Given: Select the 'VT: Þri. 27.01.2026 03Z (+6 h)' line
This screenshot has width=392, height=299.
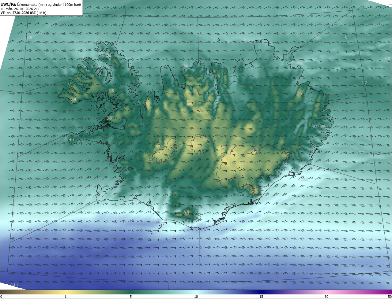Looking at the screenshot, I should 23,13.
